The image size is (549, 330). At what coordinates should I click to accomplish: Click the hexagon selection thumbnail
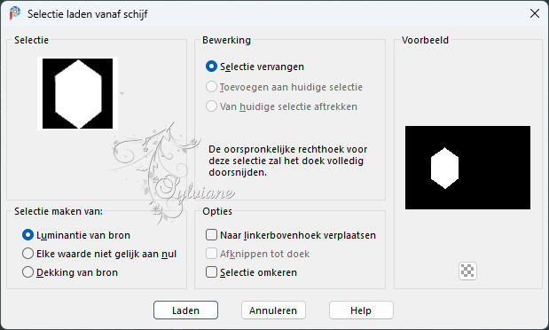[78, 93]
